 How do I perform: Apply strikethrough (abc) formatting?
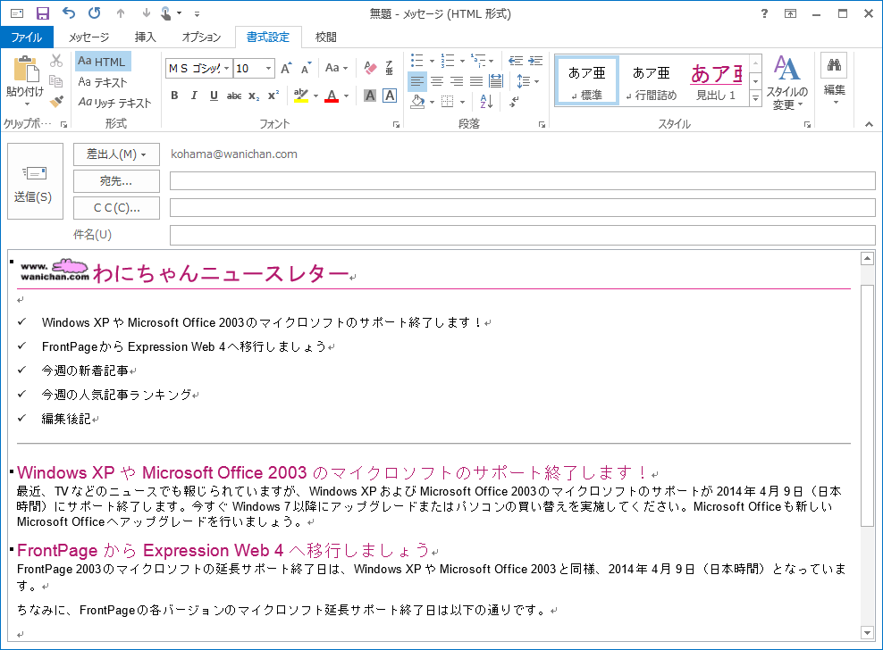[234, 96]
